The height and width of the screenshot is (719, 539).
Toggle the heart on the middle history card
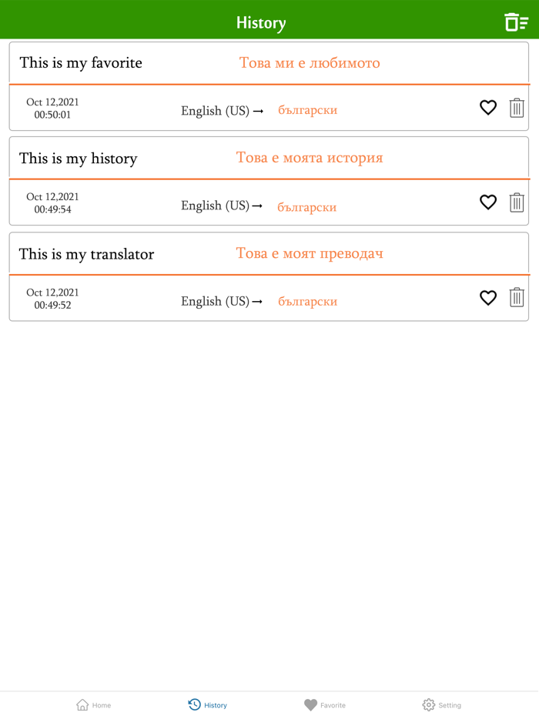pyautogui.click(x=488, y=202)
